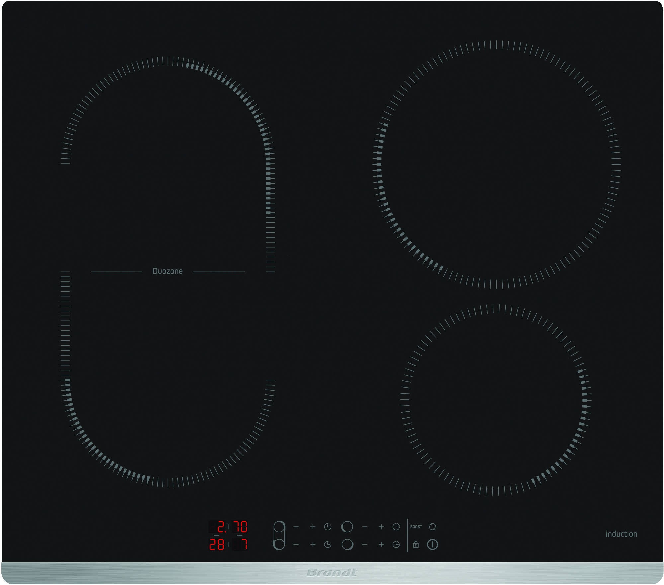Tap the front-right zone timer clock icon
The width and height of the screenshot is (664, 585).
396,544
